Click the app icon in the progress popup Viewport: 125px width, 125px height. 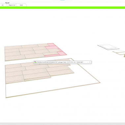click(35, 62)
